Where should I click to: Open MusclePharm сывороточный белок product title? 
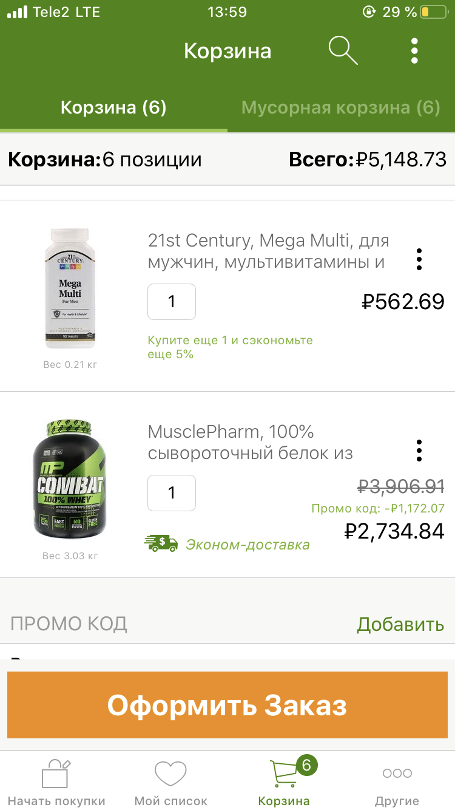250,443
